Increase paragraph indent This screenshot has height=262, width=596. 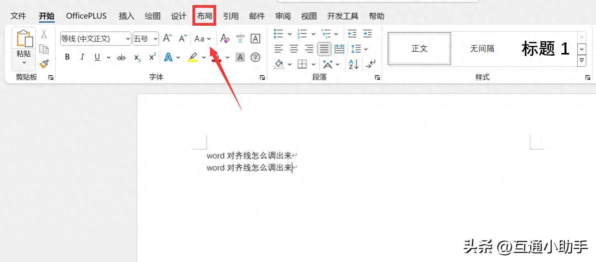tap(367, 33)
